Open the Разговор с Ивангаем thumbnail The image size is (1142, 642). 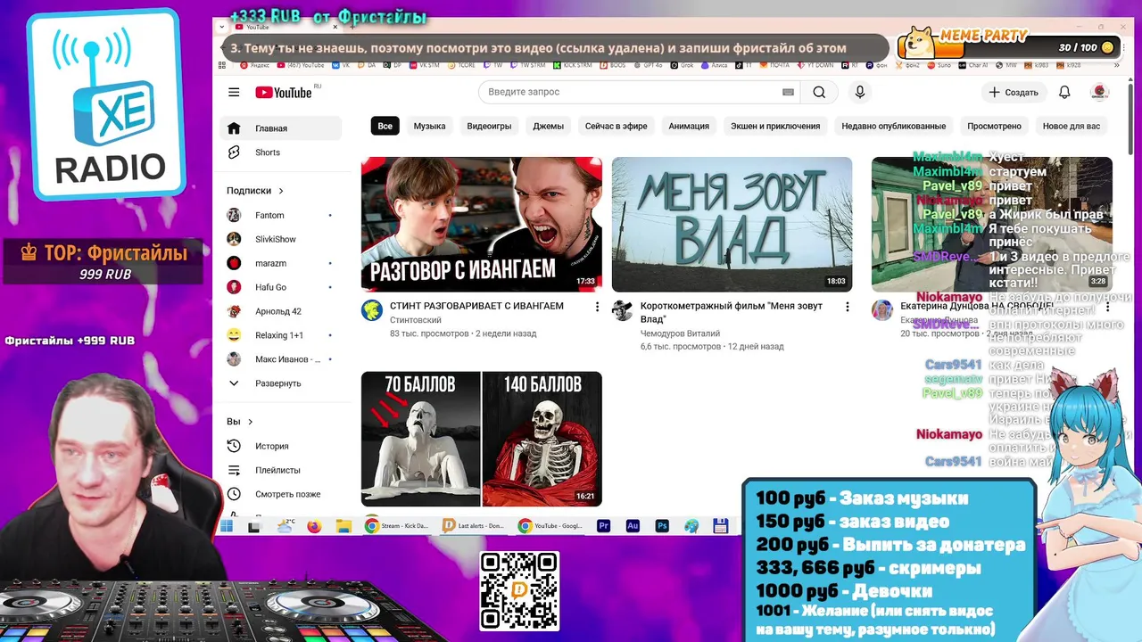click(x=482, y=224)
